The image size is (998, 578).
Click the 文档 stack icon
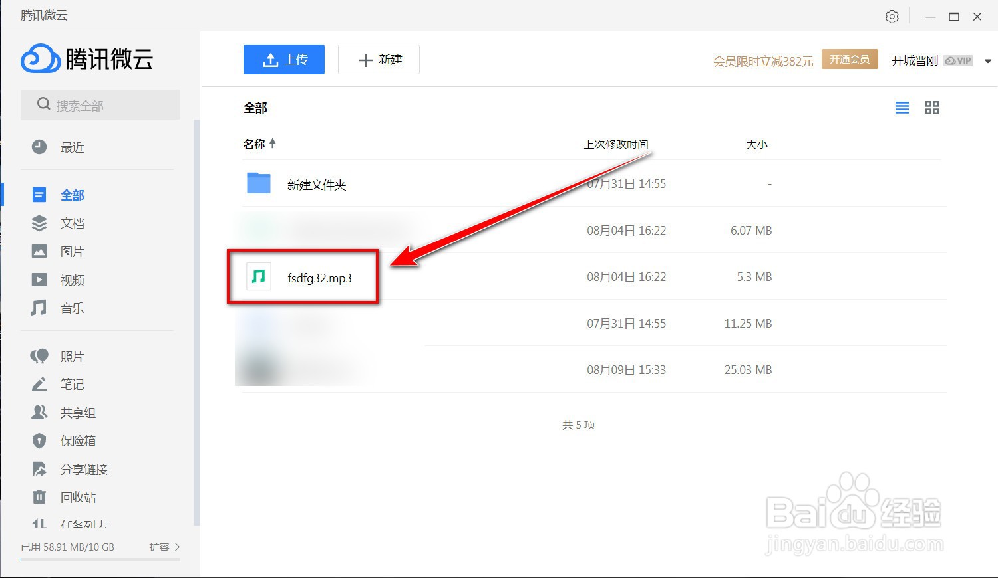tap(39, 223)
